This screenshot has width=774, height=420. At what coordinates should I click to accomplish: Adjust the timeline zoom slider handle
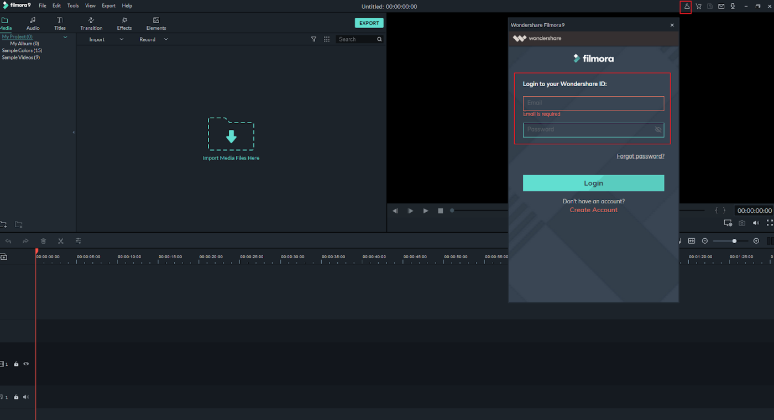click(734, 241)
